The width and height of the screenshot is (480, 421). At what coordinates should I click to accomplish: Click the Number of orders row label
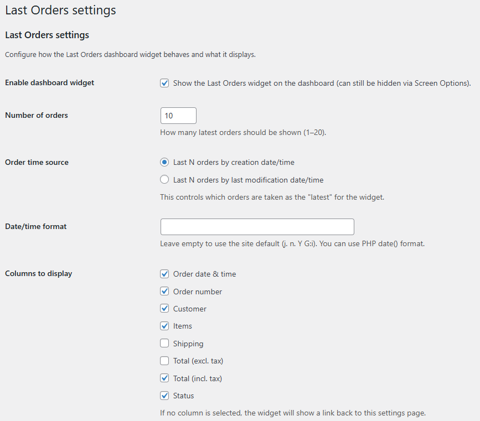37,115
